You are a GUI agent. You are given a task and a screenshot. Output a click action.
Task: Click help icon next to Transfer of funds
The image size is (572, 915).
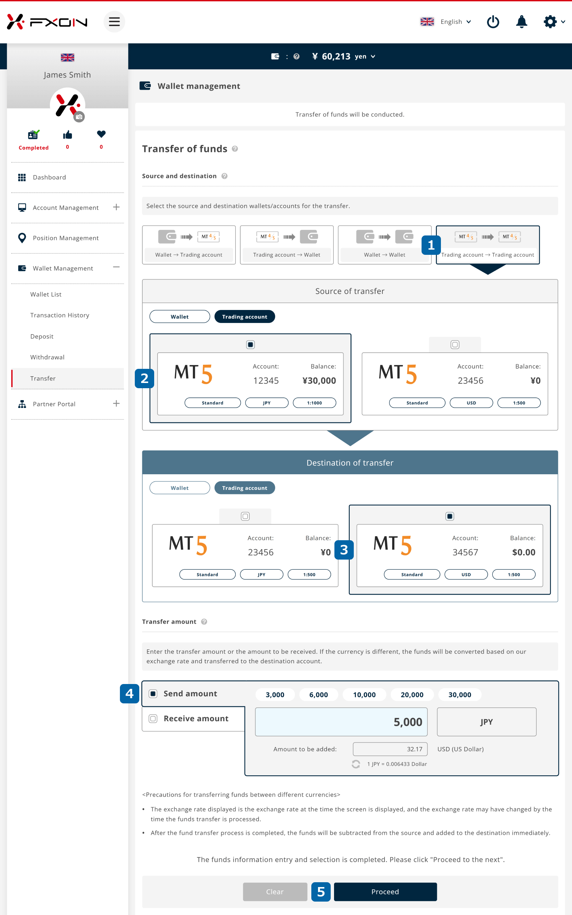click(x=235, y=149)
